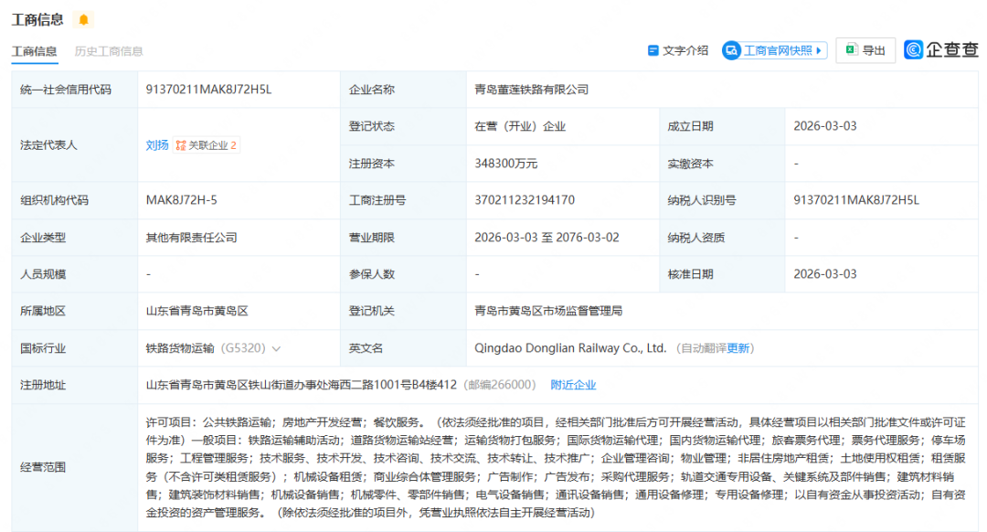Click the 工商信息 section heading

(x=37, y=19)
